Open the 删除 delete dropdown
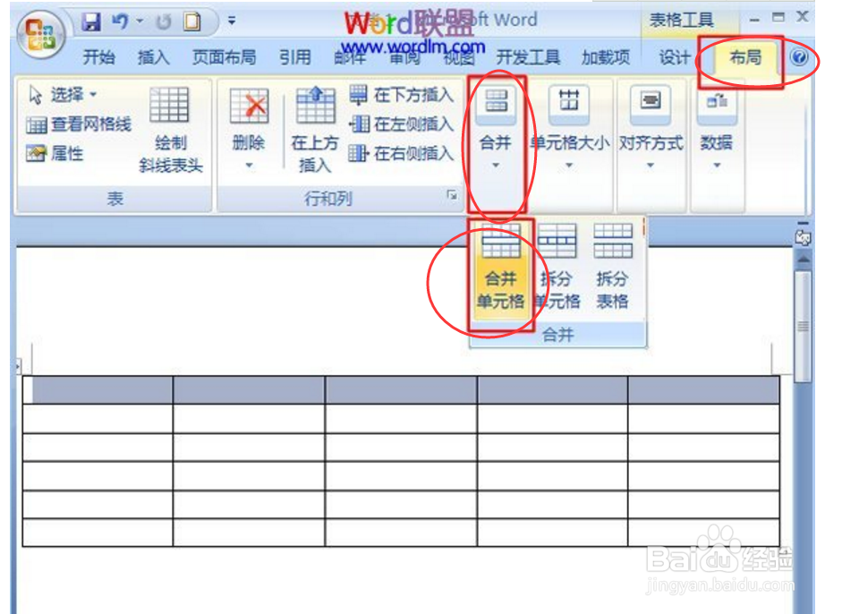 point(249,129)
